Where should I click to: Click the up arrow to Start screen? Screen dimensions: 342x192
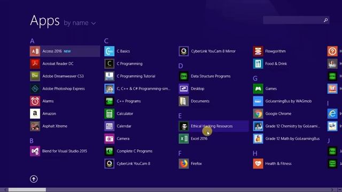click(x=34, y=179)
